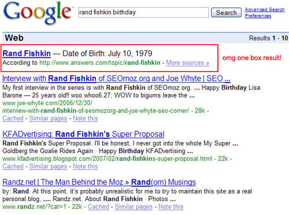Open Similar pages under the KFADvertising result
This screenshot has height=215, width=289.
click(x=48, y=166)
